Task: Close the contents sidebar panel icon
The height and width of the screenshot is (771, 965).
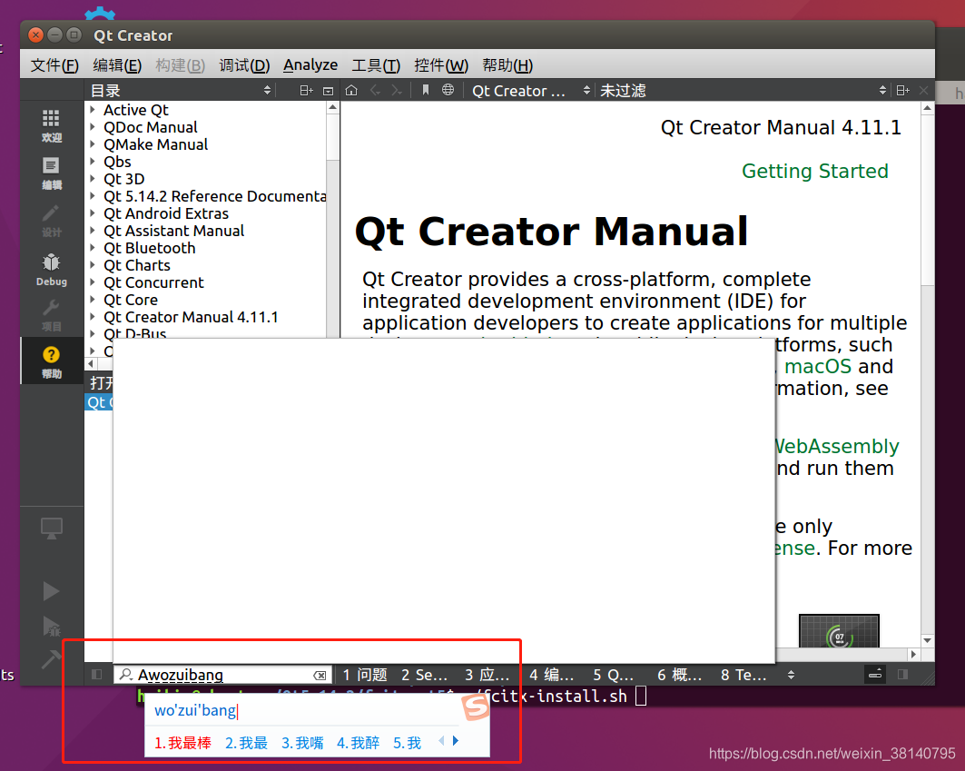Action: coord(328,91)
